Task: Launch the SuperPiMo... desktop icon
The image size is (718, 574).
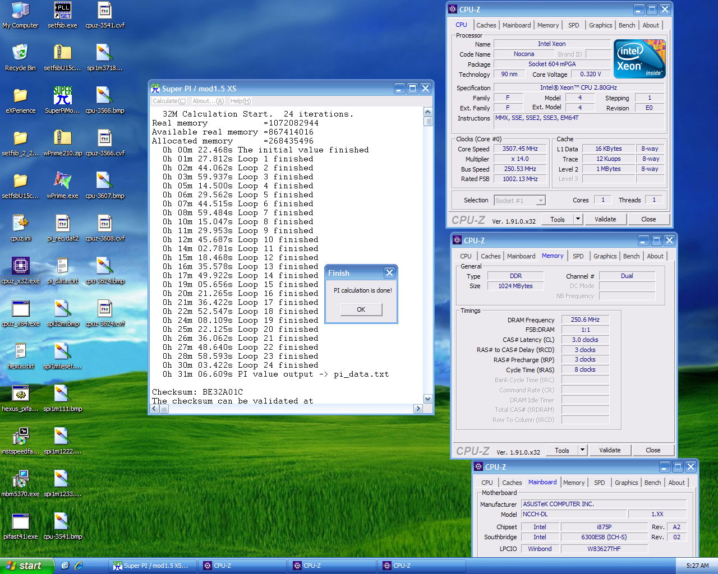Action: click(x=62, y=100)
